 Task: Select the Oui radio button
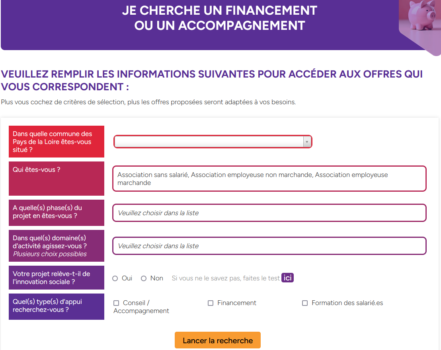click(115, 278)
